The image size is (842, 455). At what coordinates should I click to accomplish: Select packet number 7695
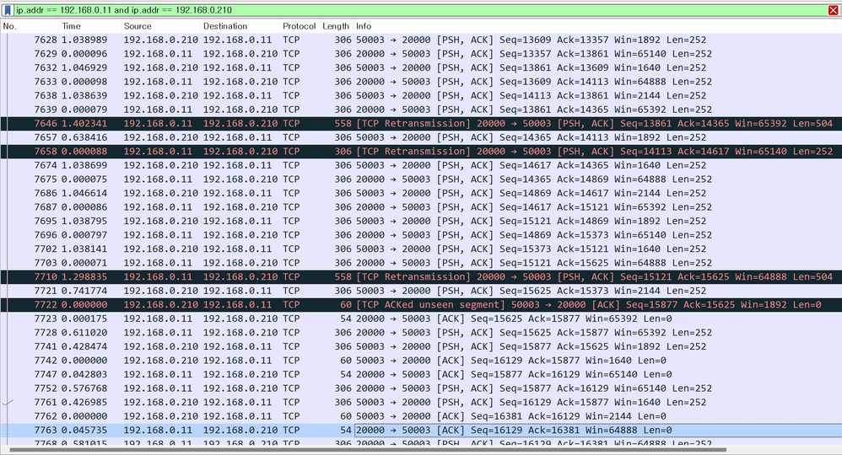pos(421,221)
